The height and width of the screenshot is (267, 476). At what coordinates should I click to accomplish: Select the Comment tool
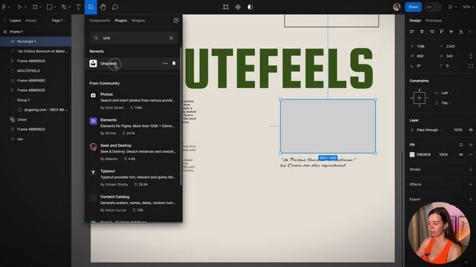115,7
